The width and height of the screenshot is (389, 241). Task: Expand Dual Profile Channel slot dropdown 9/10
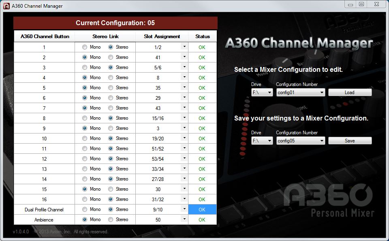pyautogui.click(x=184, y=209)
